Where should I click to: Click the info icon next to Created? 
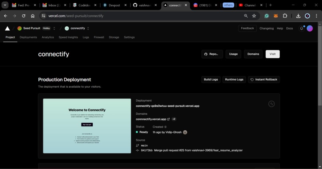coord(165,127)
